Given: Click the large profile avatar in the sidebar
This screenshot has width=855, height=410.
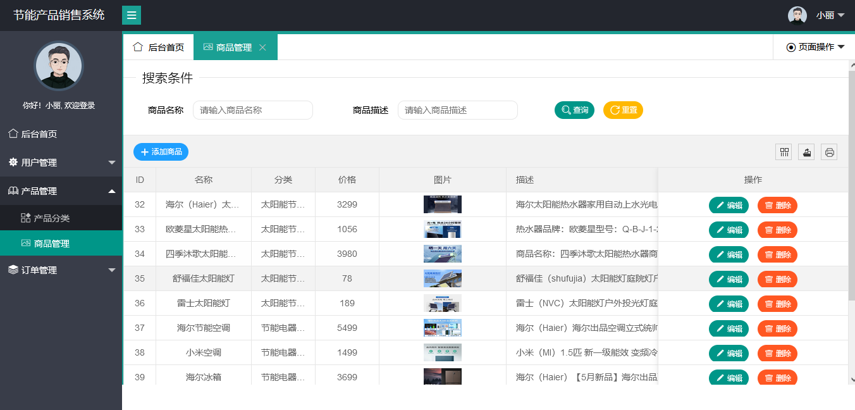Looking at the screenshot, I should (59, 66).
